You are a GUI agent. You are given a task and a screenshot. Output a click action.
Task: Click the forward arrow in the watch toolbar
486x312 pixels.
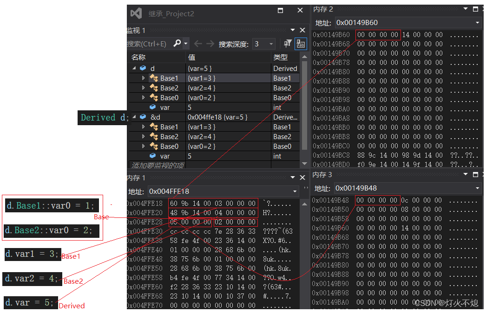[x=210, y=44]
